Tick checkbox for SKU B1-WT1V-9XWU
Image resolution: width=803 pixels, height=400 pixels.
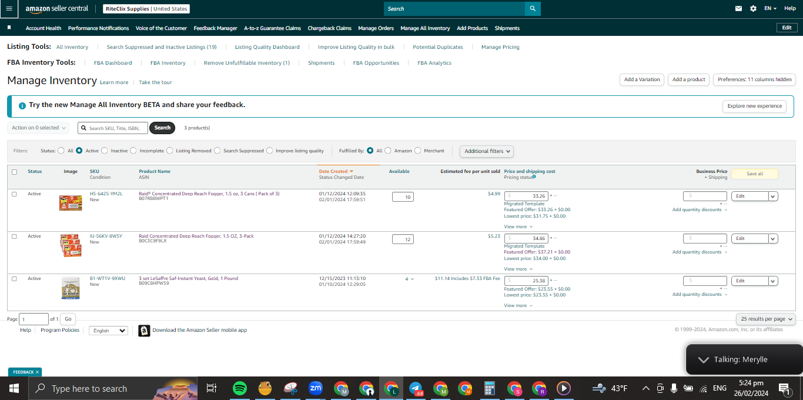pos(14,279)
